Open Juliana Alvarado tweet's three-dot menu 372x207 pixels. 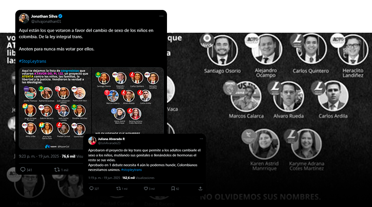(x=201, y=139)
